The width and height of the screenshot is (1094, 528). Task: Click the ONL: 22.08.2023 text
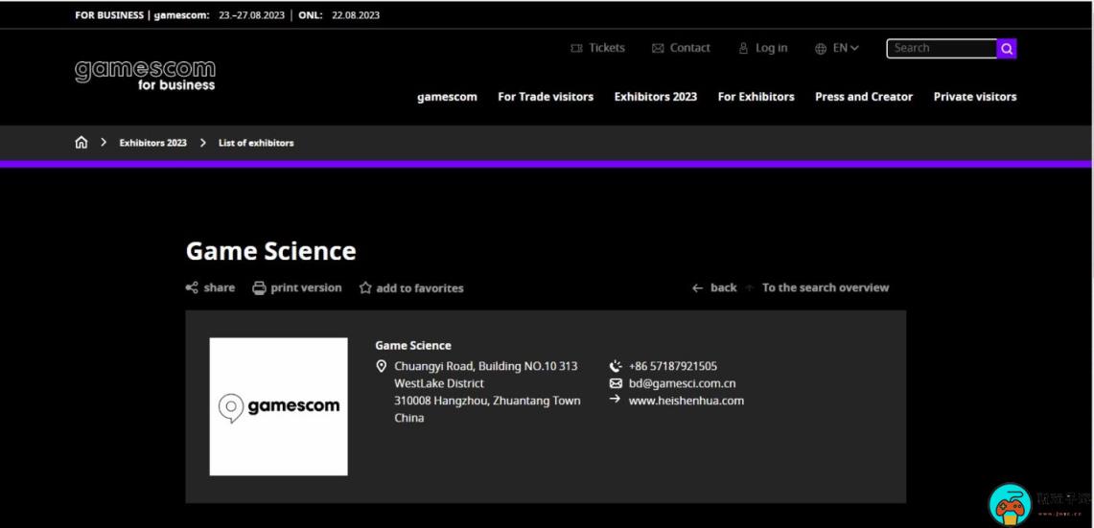click(x=339, y=15)
